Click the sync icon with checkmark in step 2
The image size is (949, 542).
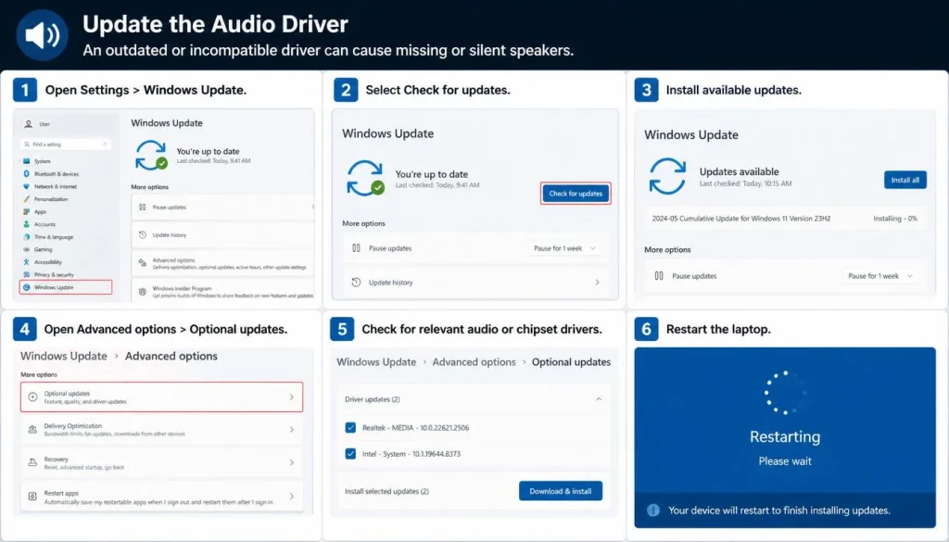tap(365, 178)
